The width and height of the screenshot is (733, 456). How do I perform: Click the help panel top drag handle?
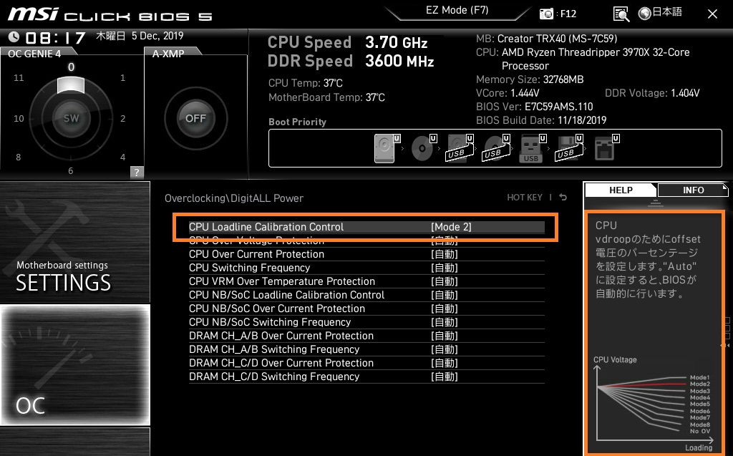(656, 203)
